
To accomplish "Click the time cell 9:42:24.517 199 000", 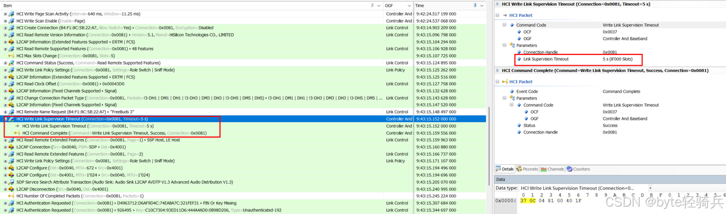I will pyautogui.click(x=436, y=14).
